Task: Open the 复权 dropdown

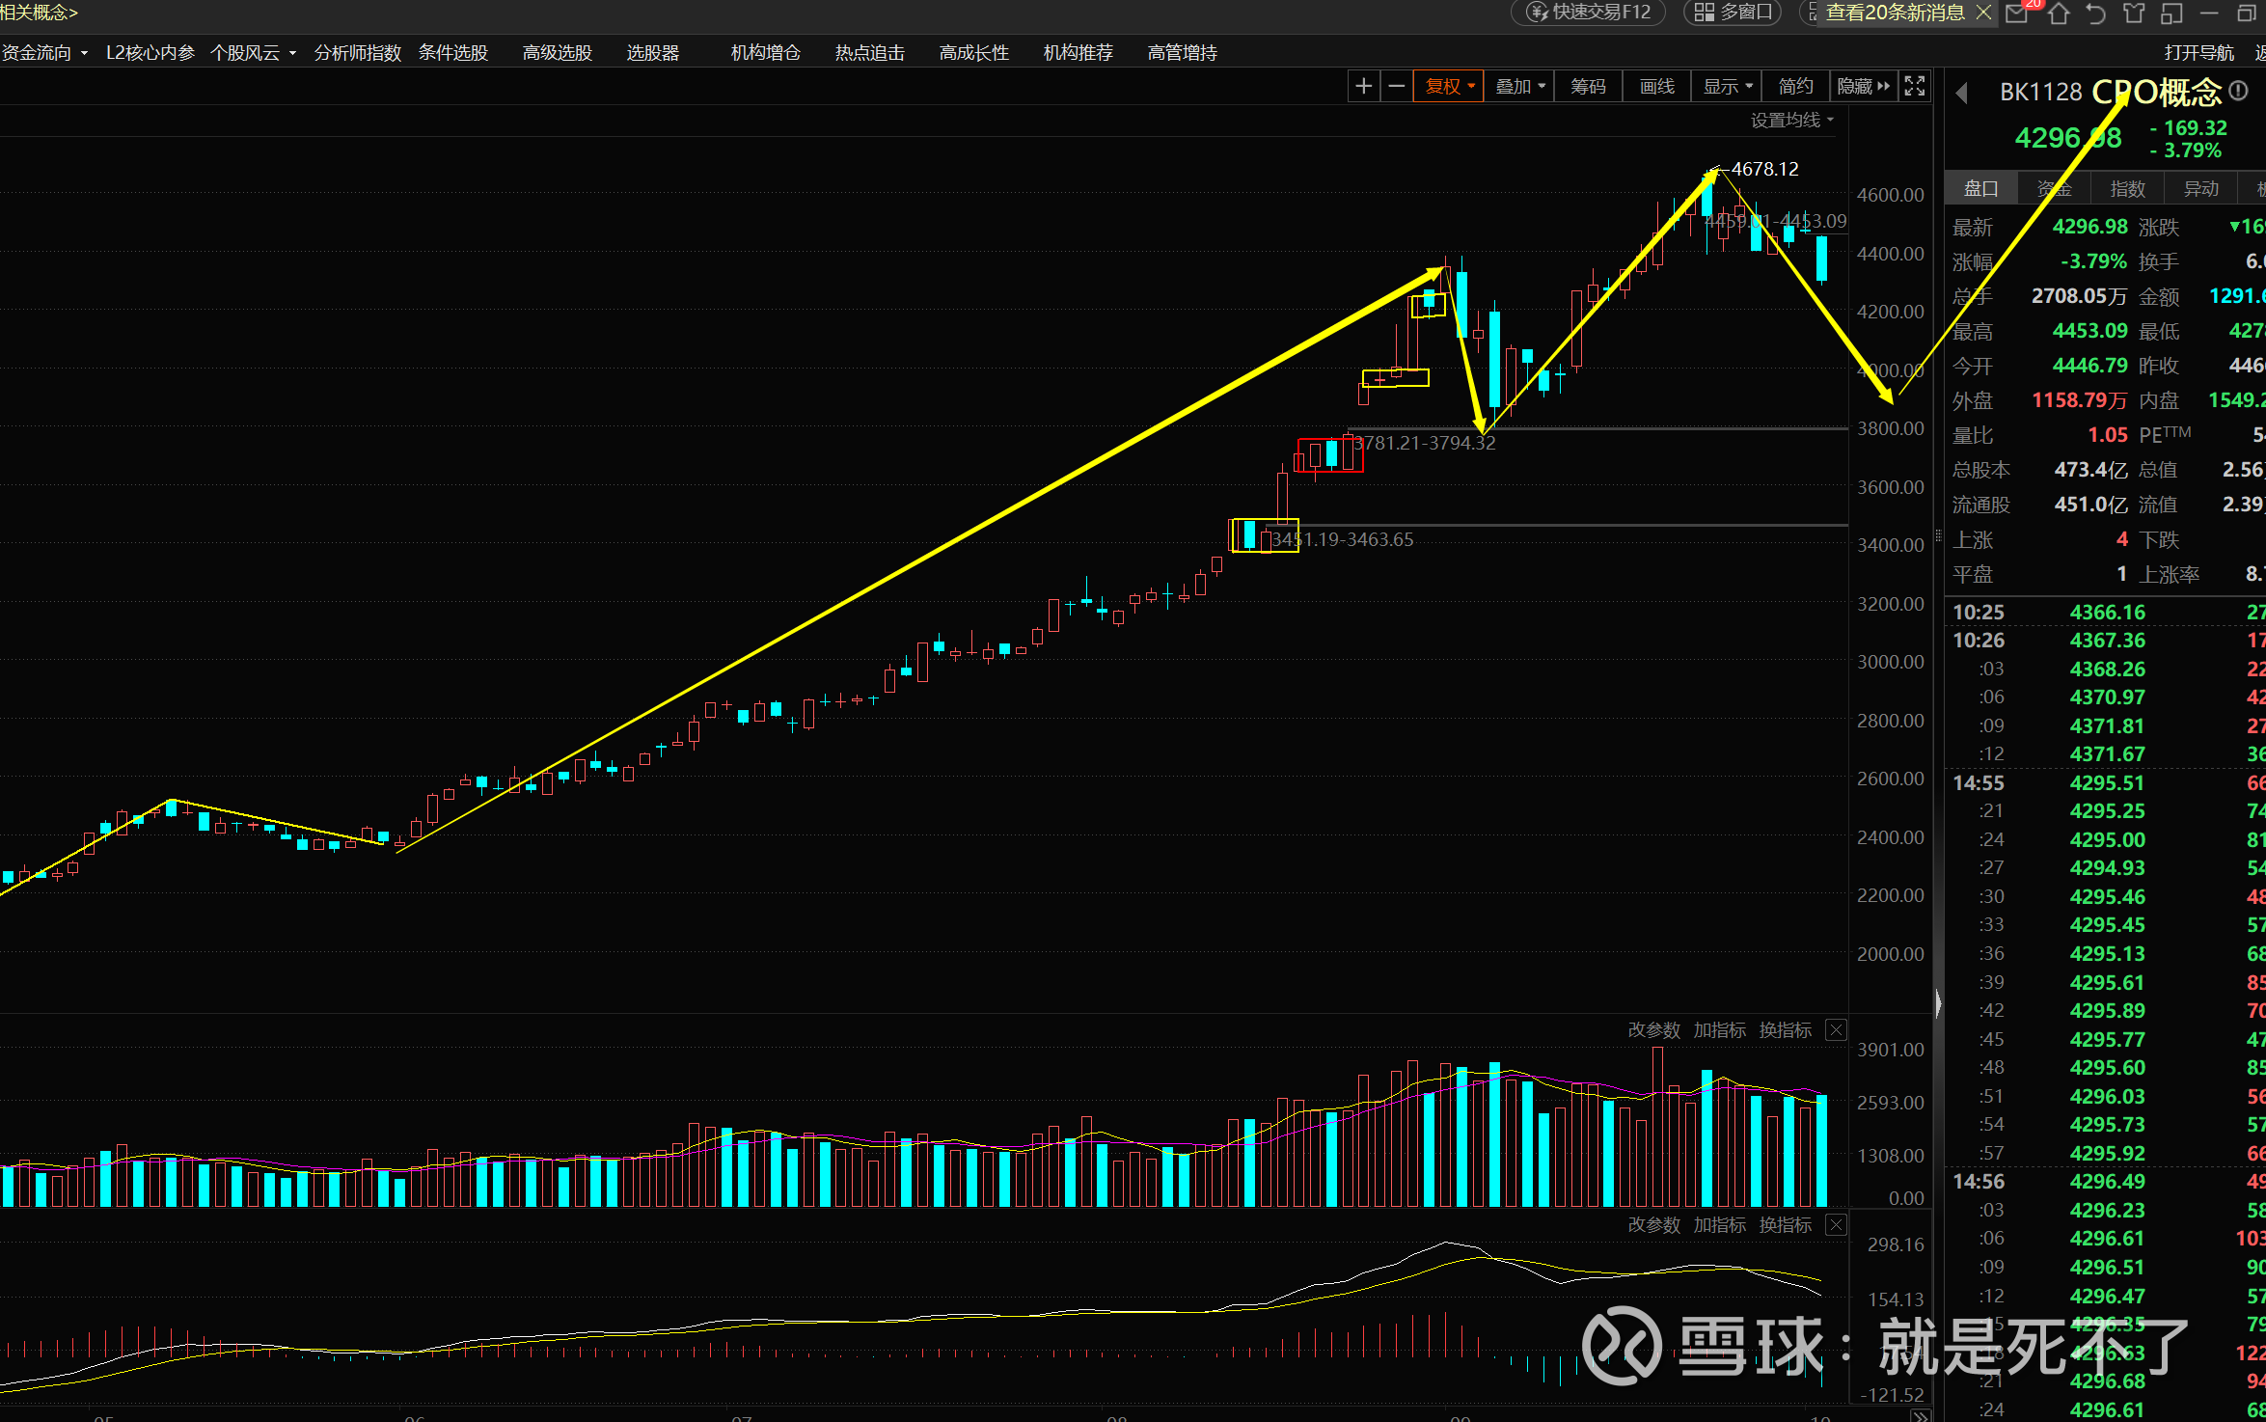Action: (1449, 87)
